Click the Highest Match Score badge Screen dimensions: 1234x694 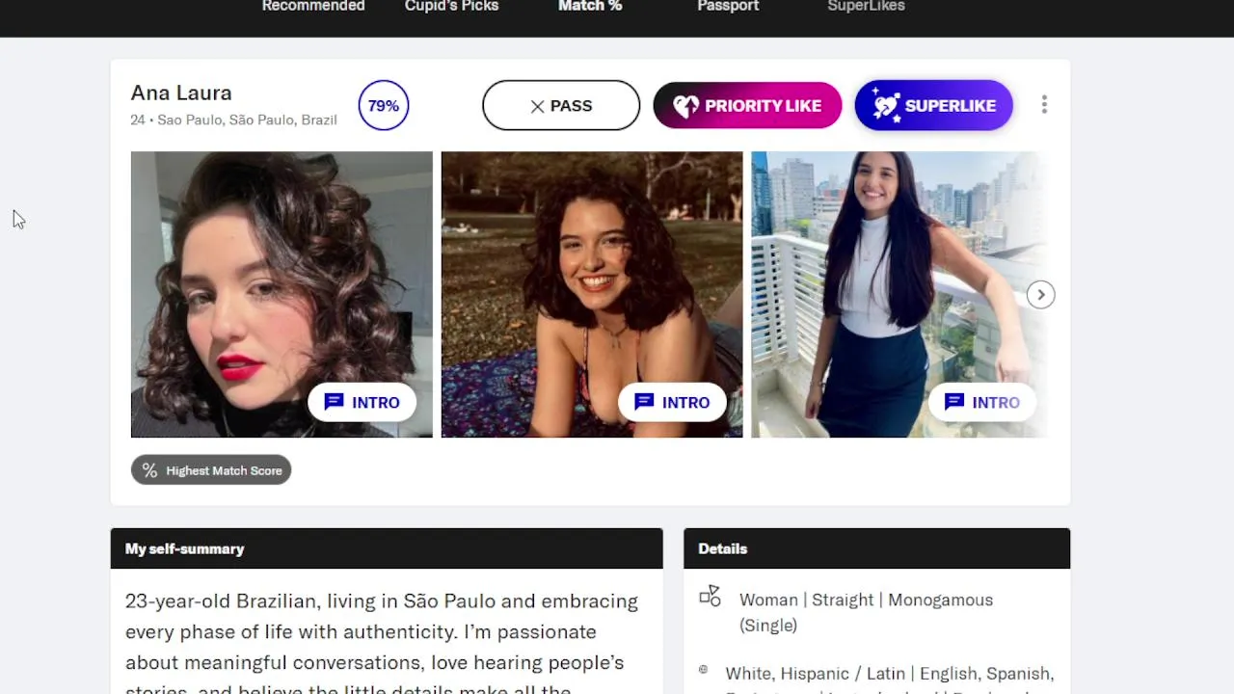point(211,470)
